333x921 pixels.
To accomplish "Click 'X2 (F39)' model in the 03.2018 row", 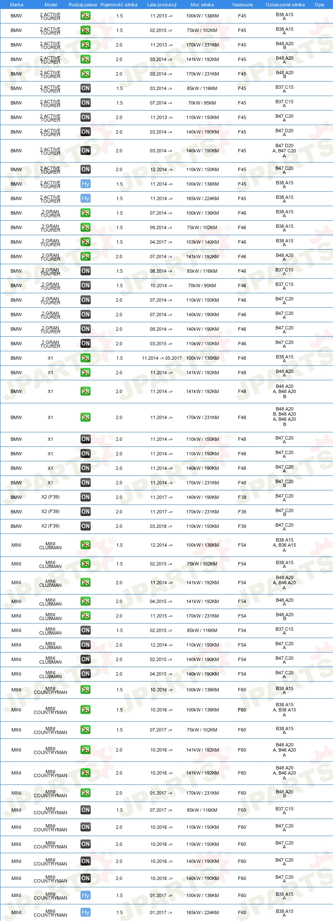I will pyautogui.click(x=50, y=526).
